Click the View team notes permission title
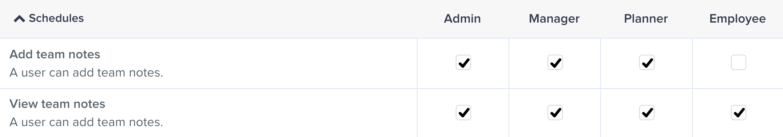The height and width of the screenshot is (137, 783). pos(57,104)
